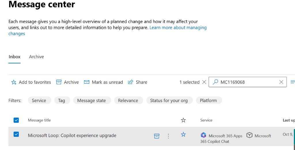Sort by the Message title column

(x=39, y=120)
